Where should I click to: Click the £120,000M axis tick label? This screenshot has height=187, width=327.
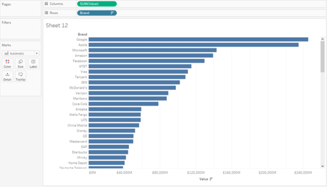coord(196,173)
